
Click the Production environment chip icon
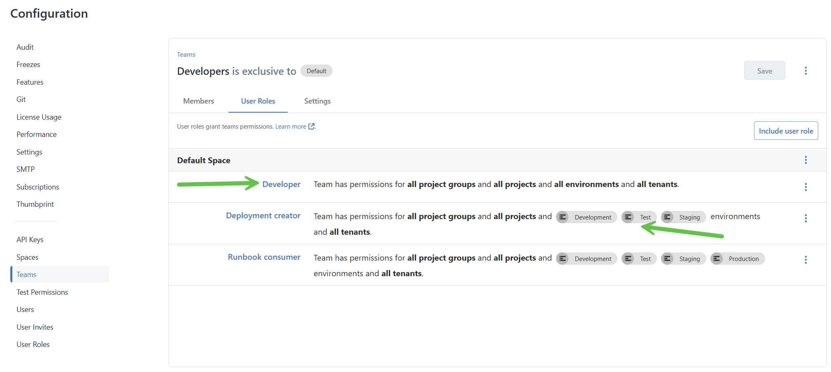click(716, 259)
